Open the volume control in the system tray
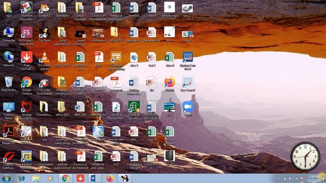This screenshot has height=183, width=326. [290, 178]
